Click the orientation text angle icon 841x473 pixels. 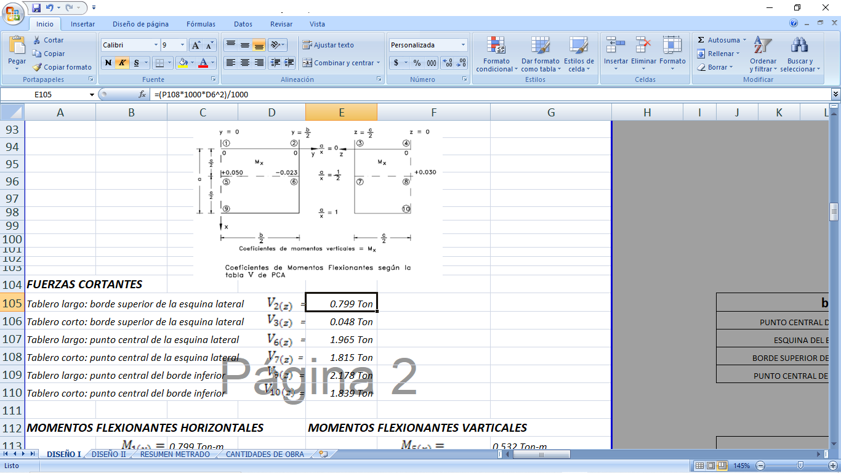(x=275, y=45)
